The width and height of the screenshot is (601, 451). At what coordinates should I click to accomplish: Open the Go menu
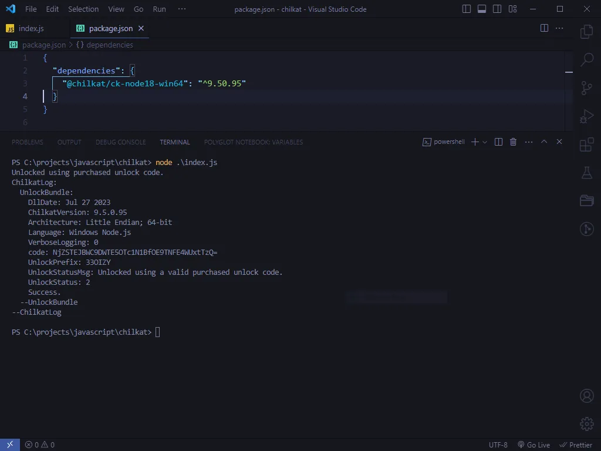pyautogui.click(x=139, y=9)
